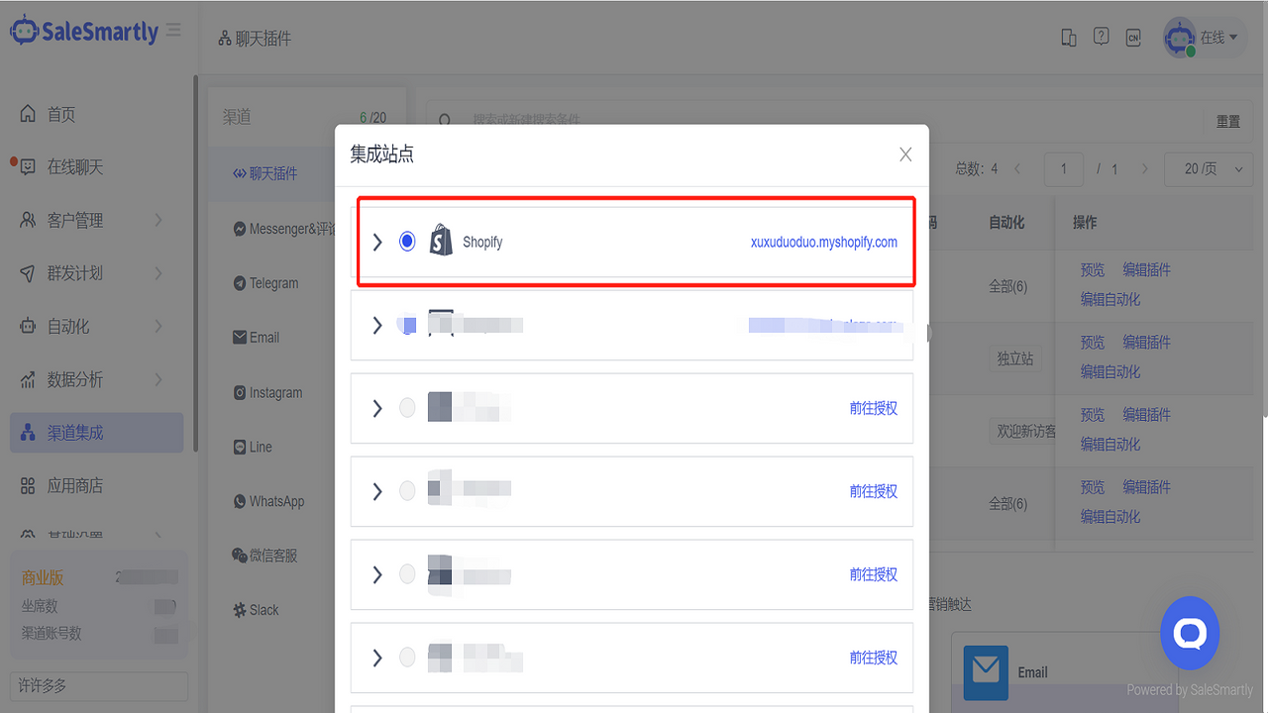The height and width of the screenshot is (713, 1268).
Task: Collapse the sidebar with hamburger icon
Action: click(174, 31)
